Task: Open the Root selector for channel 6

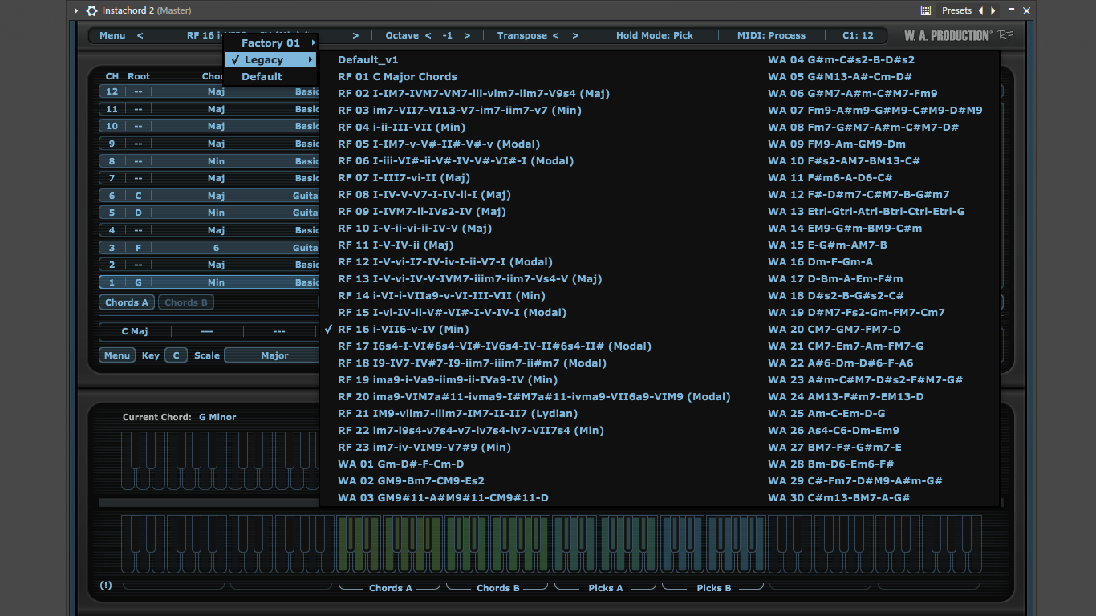Action: pyautogui.click(x=138, y=196)
